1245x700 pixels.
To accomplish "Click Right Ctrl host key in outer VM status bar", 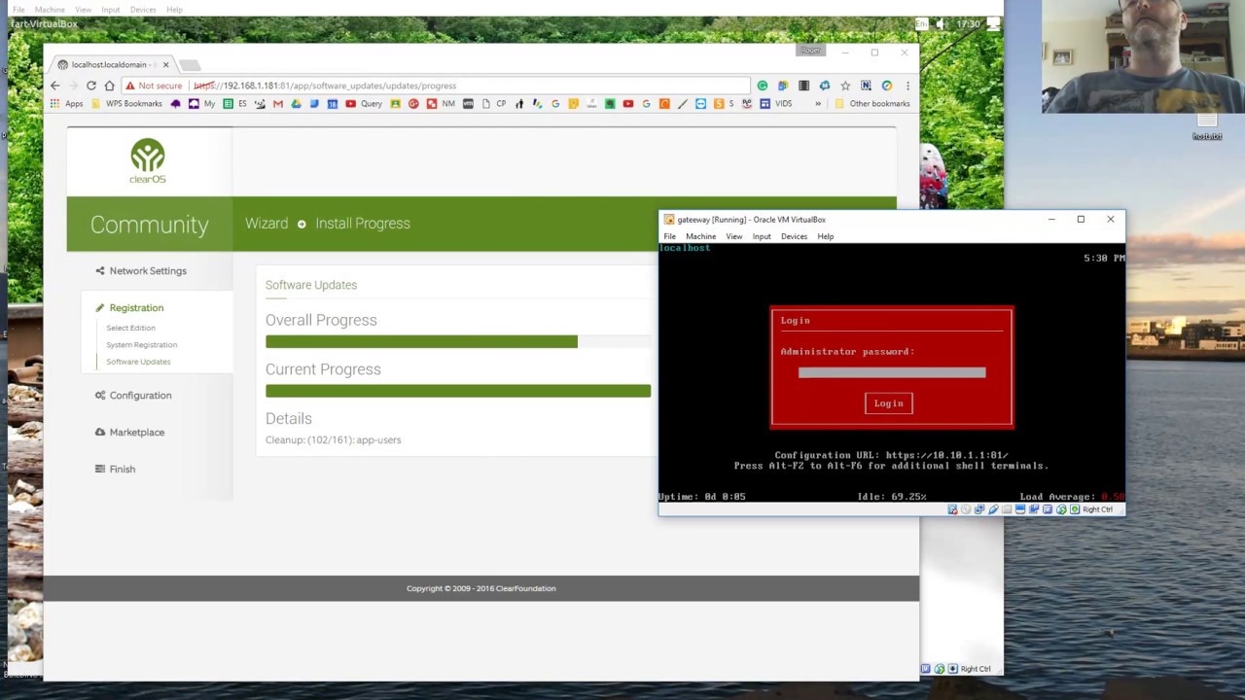I will pyautogui.click(x=976, y=669).
